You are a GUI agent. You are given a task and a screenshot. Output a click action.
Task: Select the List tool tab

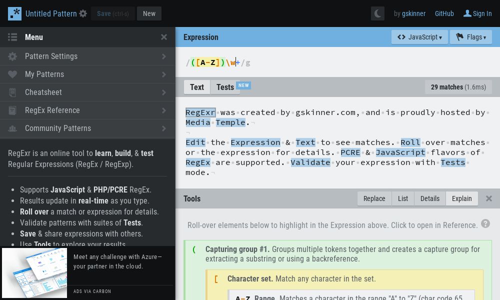point(403,198)
